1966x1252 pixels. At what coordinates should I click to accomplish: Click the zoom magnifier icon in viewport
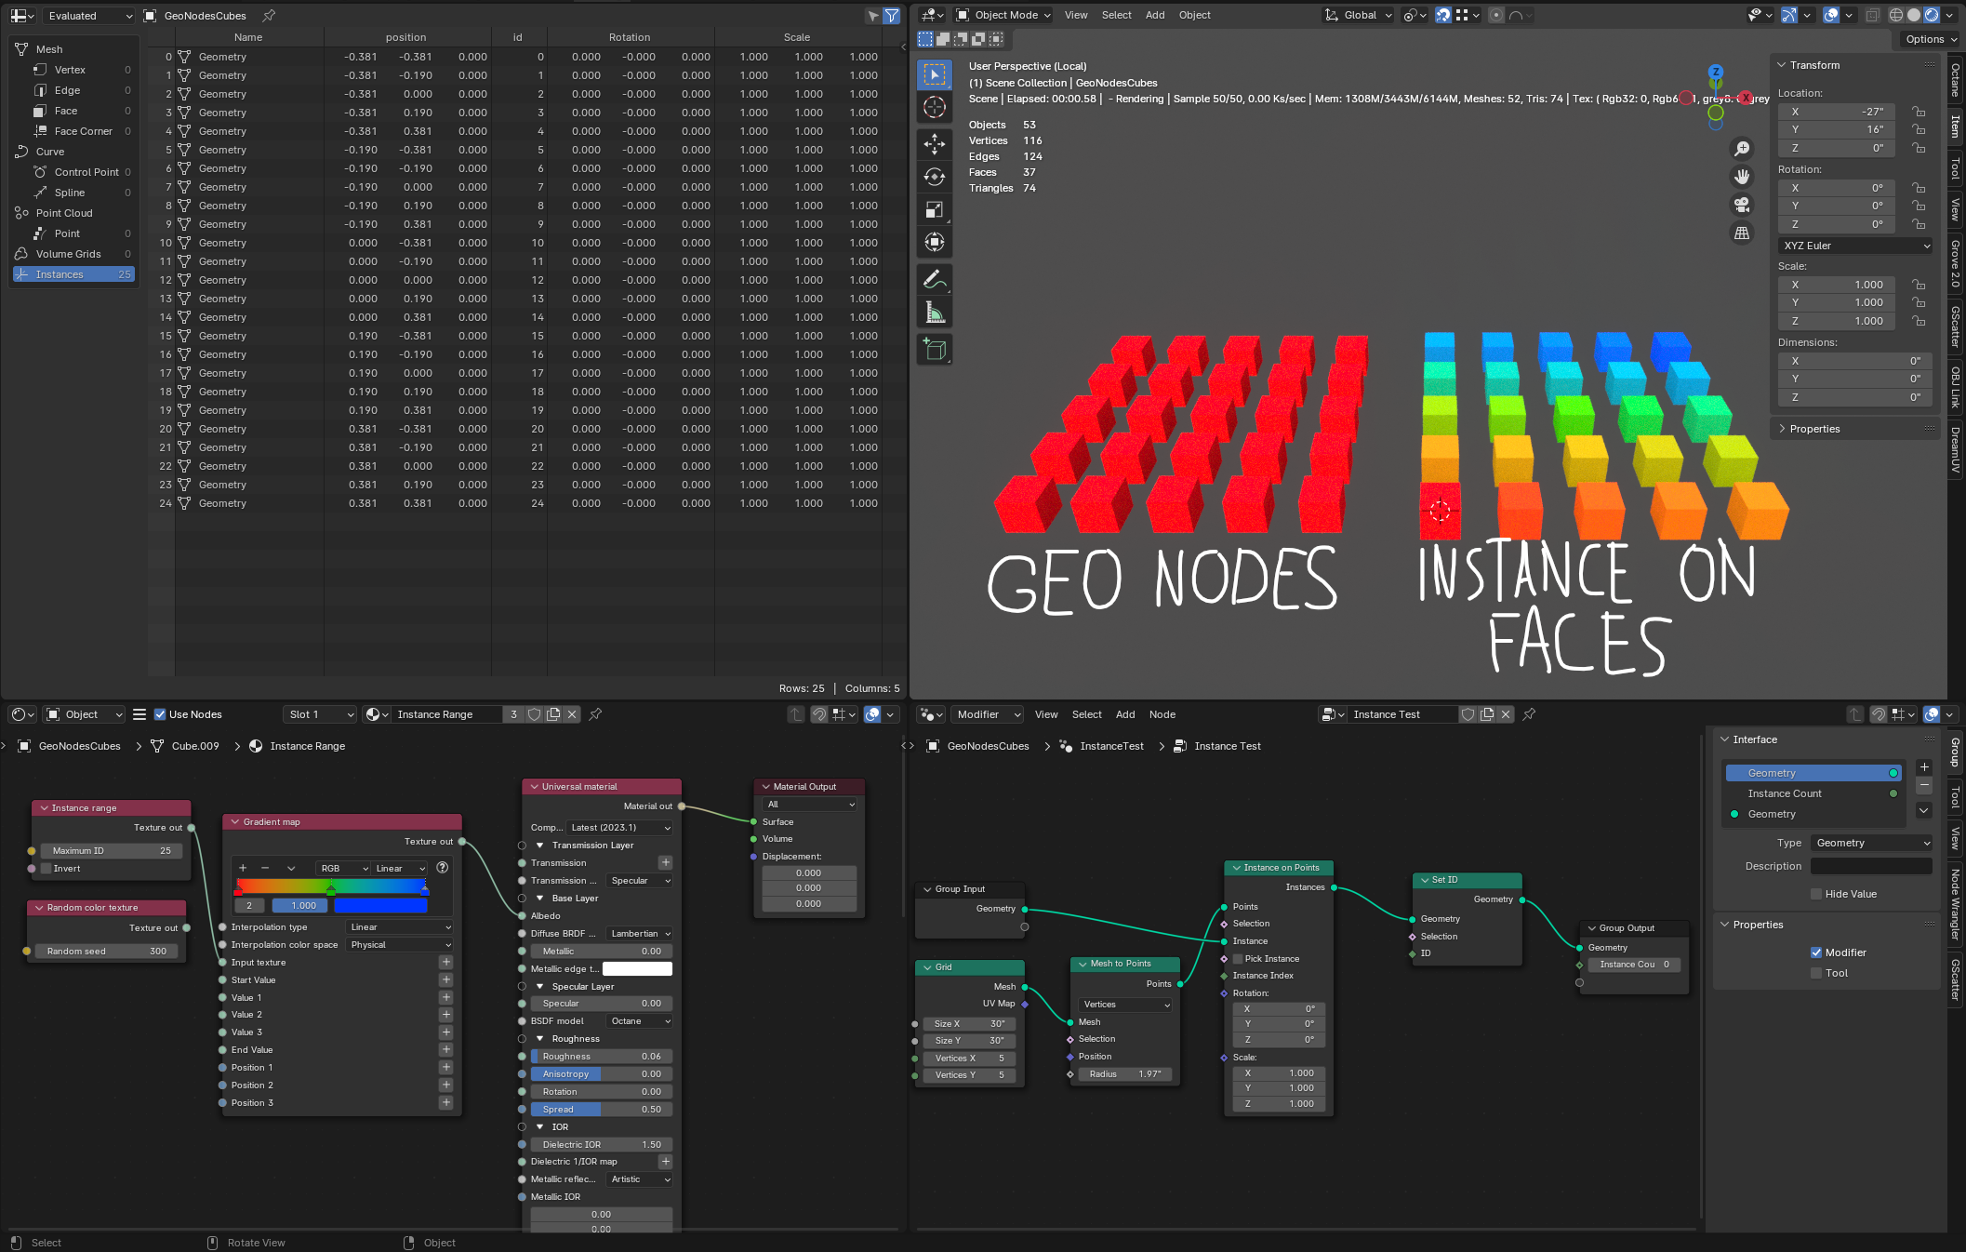point(1742,149)
